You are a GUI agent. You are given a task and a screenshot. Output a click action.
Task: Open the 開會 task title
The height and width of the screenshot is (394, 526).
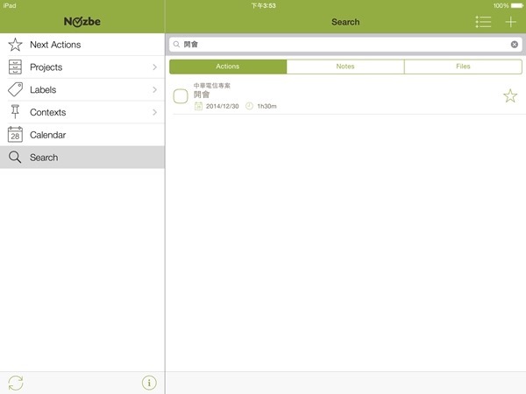click(x=202, y=95)
